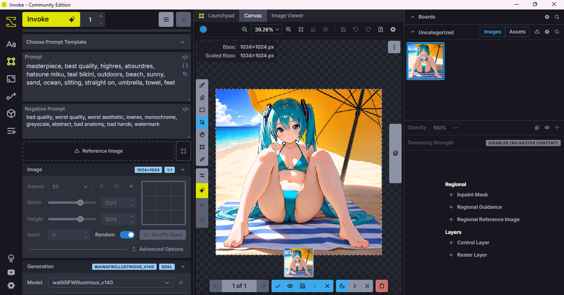Select the Eraser tool

202,98
